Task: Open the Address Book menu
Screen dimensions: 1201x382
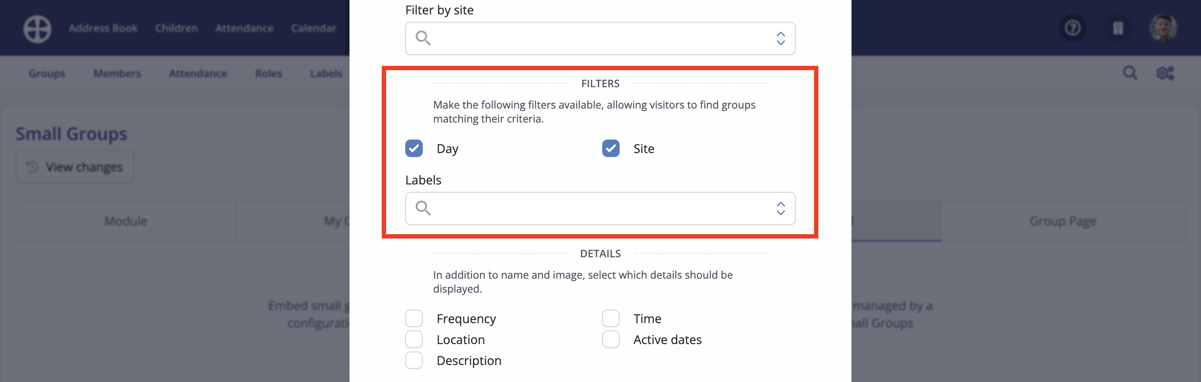Action: [103, 28]
